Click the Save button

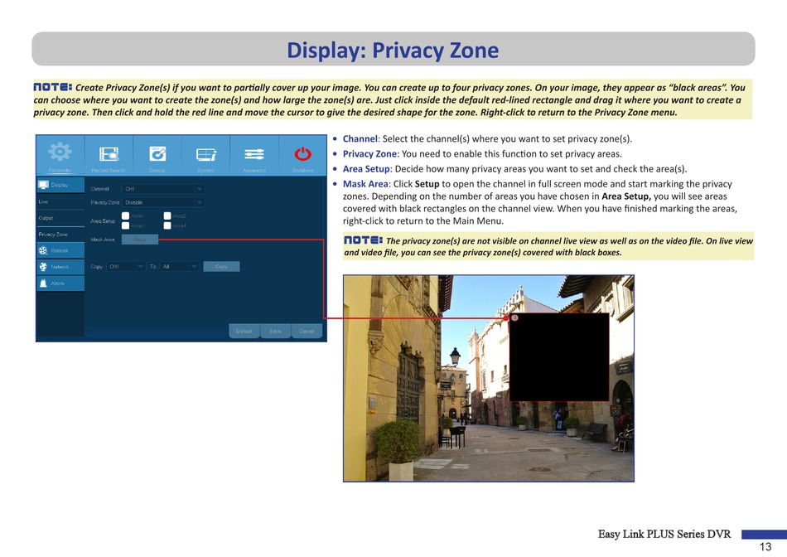click(275, 331)
